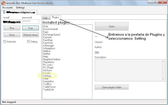This screenshot has width=168, height=105.
Task: Select the fvNeighbors plugin
Action: [x=49, y=48]
